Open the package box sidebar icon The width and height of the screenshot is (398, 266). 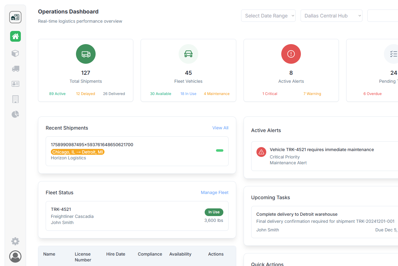(15, 53)
